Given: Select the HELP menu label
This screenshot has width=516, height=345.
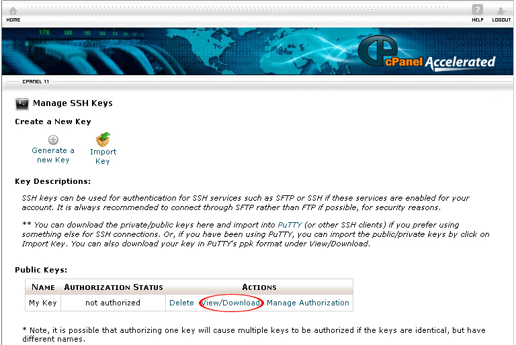Looking at the screenshot, I should point(478,19).
